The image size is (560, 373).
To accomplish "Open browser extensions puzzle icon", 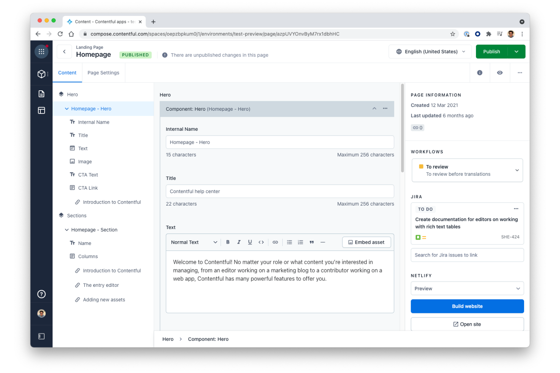I will pos(488,34).
